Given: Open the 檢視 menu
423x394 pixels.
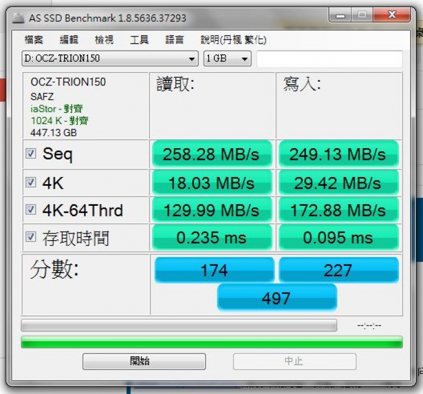Looking at the screenshot, I should [x=104, y=40].
